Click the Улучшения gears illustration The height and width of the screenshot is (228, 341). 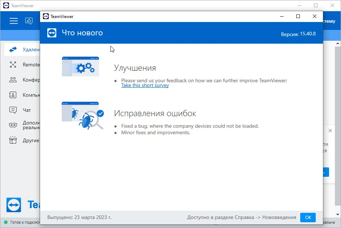[x=80, y=66]
